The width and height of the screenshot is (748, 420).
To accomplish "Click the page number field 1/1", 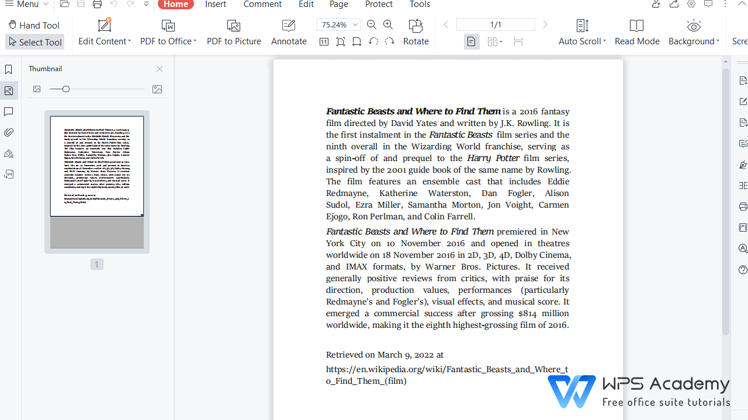I will point(496,24).
